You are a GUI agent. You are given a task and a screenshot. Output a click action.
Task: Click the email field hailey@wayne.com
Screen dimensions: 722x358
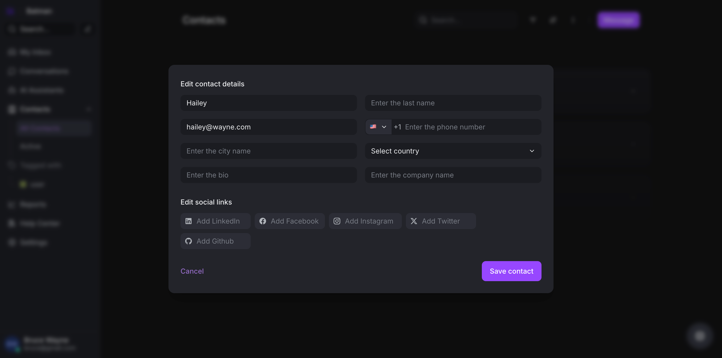[268, 127]
